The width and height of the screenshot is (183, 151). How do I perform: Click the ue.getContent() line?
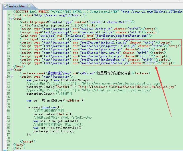tap(56, 121)
